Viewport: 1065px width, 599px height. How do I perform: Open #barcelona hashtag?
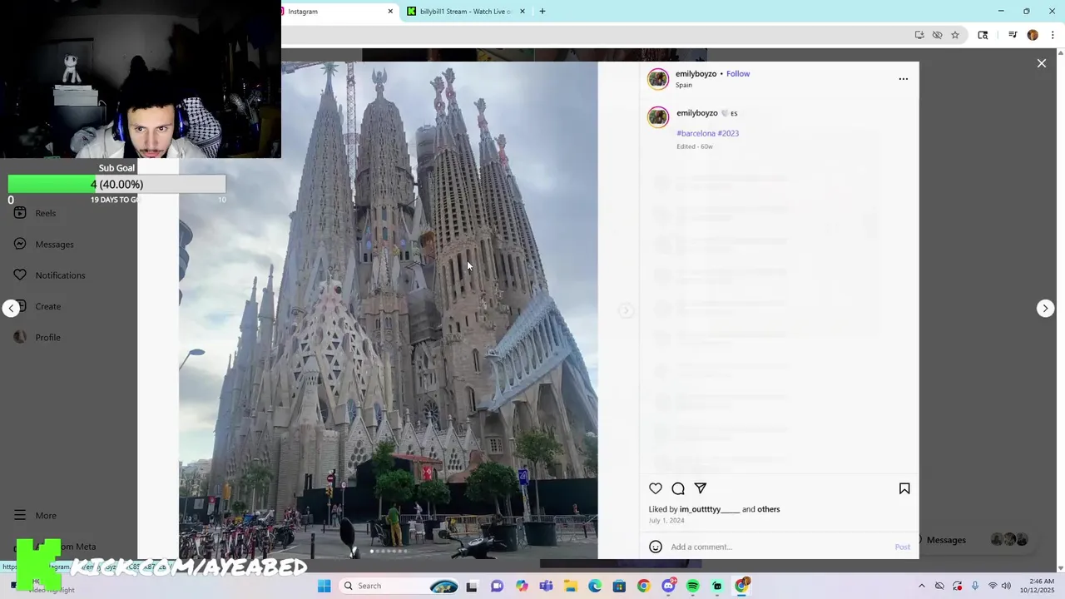tap(696, 133)
